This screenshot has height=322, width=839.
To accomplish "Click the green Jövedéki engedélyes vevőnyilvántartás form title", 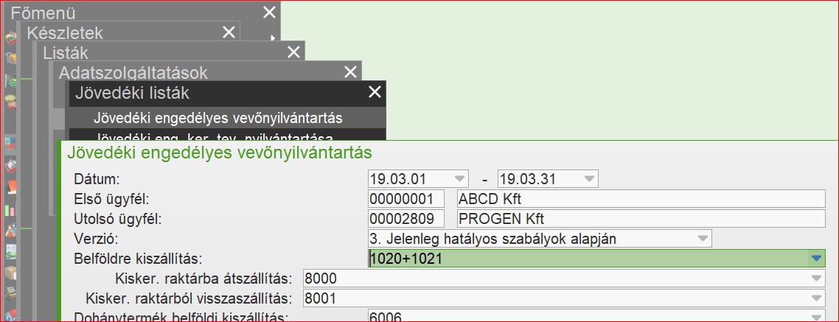I will pyautogui.click(x=220, y=153).
